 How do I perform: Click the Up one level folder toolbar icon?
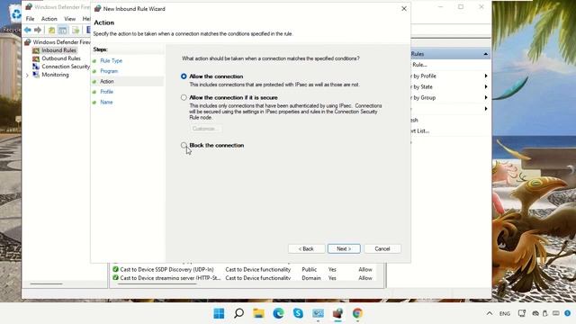[x=52, y=30]
